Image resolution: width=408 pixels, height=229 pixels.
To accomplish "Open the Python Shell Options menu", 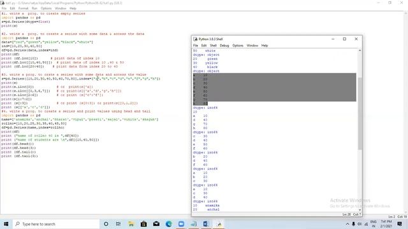I will [x=238, y=45].
